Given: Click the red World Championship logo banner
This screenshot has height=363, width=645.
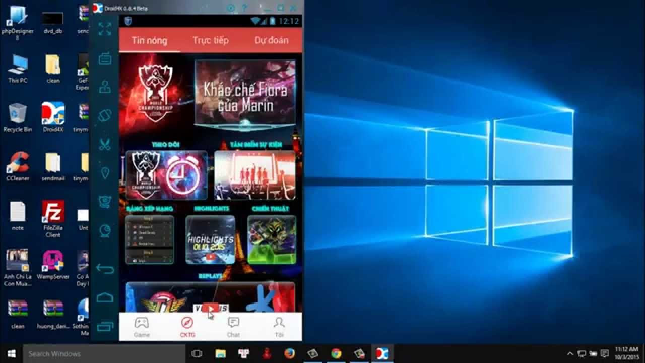Looking at the screenshot, I should (156, 94).
